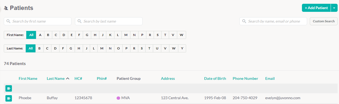Filter Last Name by letter B
339x104 pixels.
pyautogui.click(x=39, y=48)
